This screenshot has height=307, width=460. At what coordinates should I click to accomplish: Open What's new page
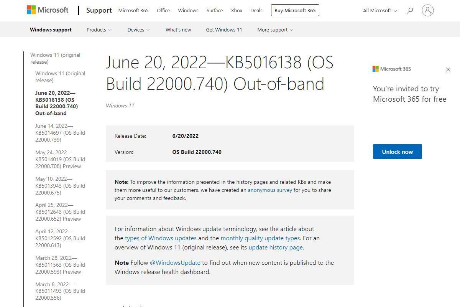tap(178, 30)
